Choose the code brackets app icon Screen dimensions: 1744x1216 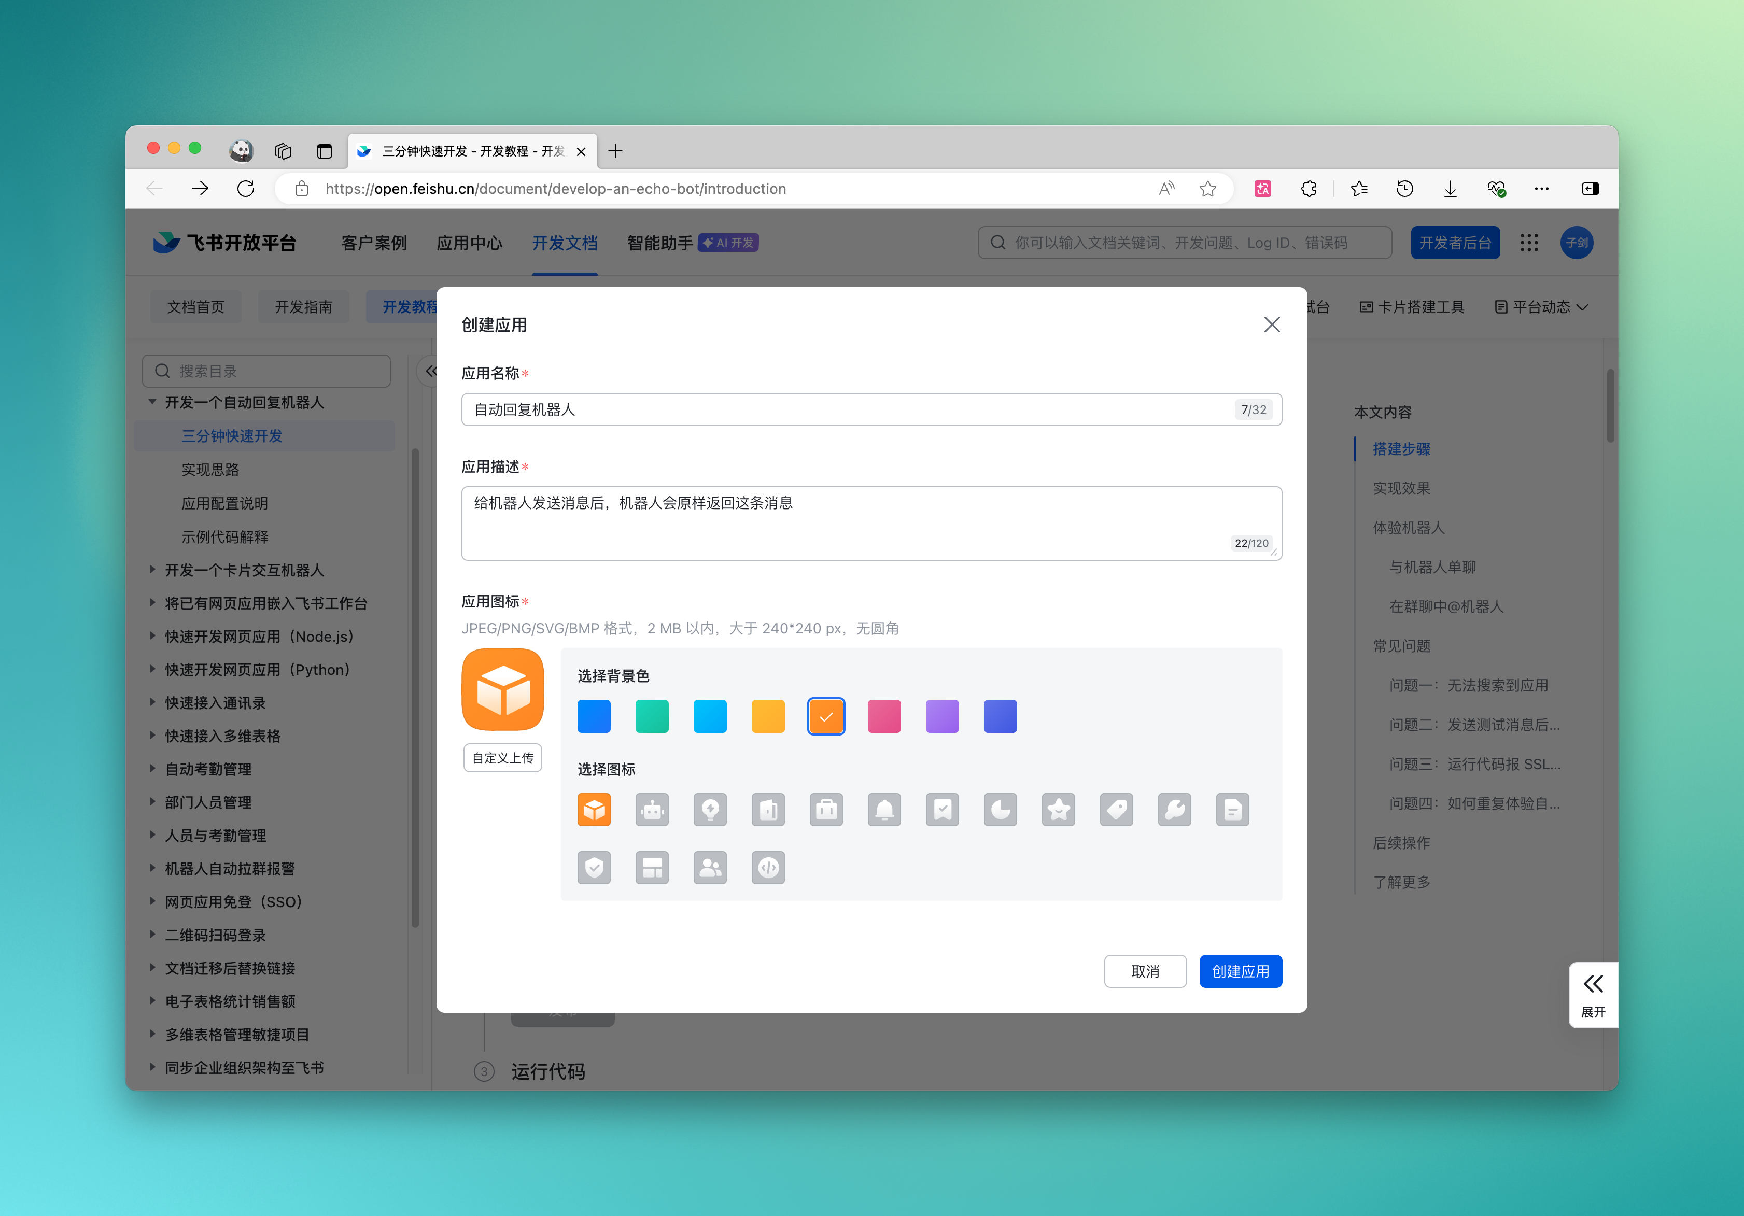768,867
